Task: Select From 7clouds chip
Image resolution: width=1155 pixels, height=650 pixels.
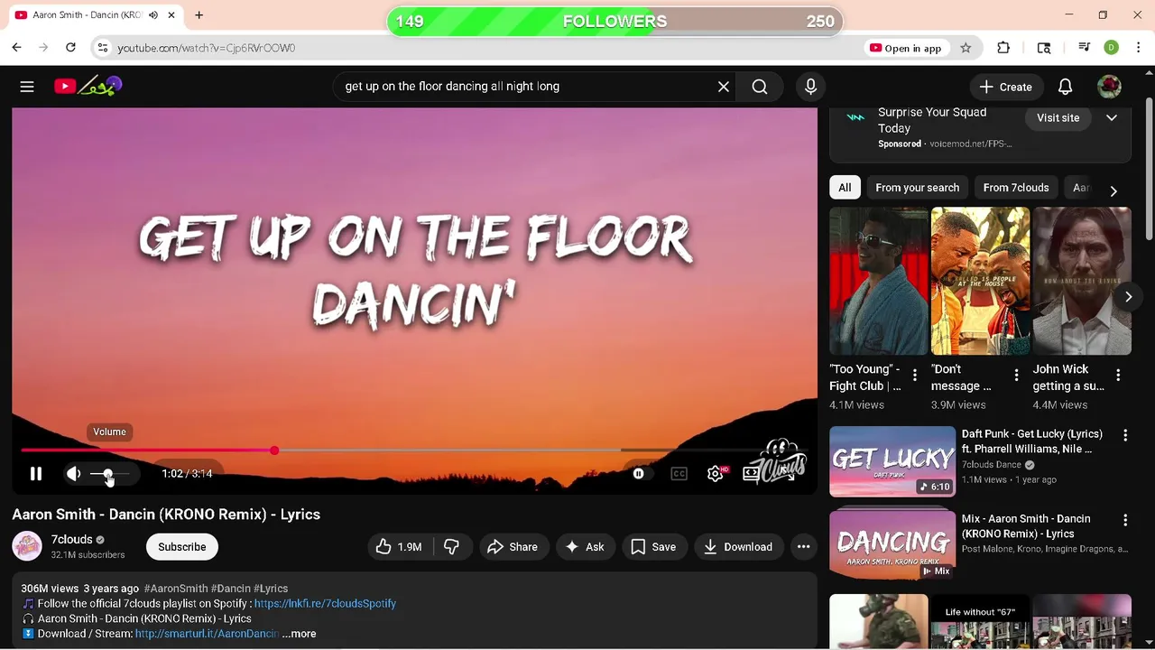Action: 1016,188
